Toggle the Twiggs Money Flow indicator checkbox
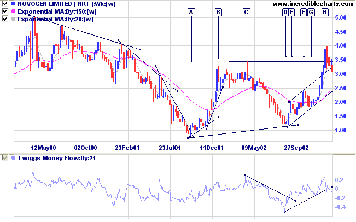 tap(4, 158)
